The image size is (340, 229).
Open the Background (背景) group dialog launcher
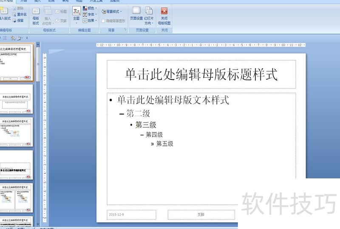coord(125,30)
